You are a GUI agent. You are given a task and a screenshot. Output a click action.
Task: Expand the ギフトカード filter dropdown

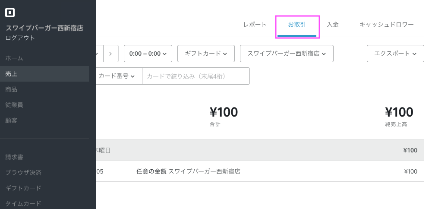pos(206,54)
